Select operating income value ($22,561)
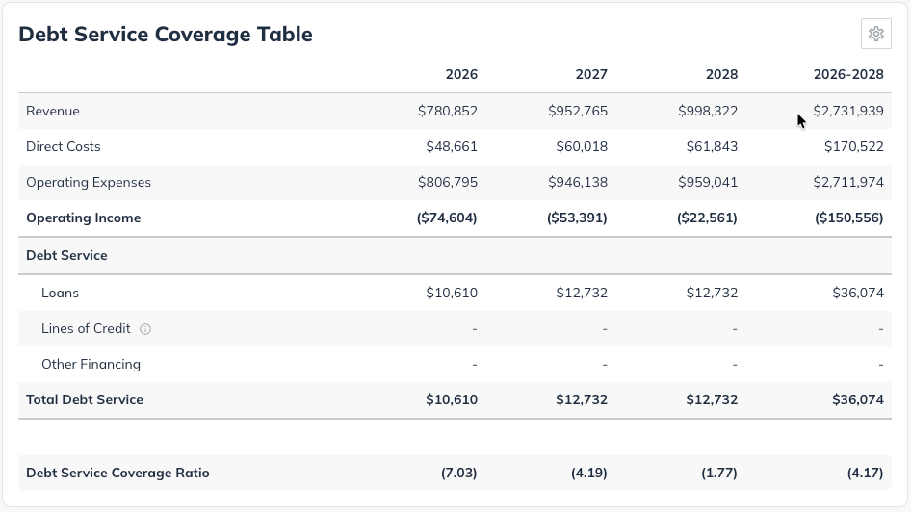The height and width of the screenshot is (512, 911). pos(707,218)
